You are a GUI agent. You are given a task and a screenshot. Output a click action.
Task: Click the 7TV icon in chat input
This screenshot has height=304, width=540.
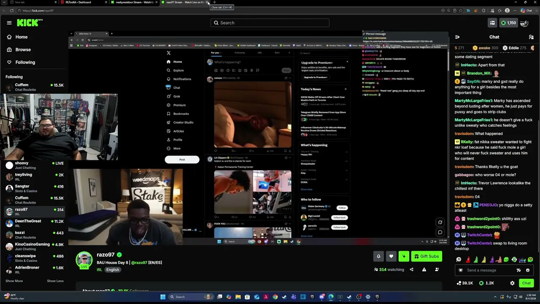click(518, 270)
